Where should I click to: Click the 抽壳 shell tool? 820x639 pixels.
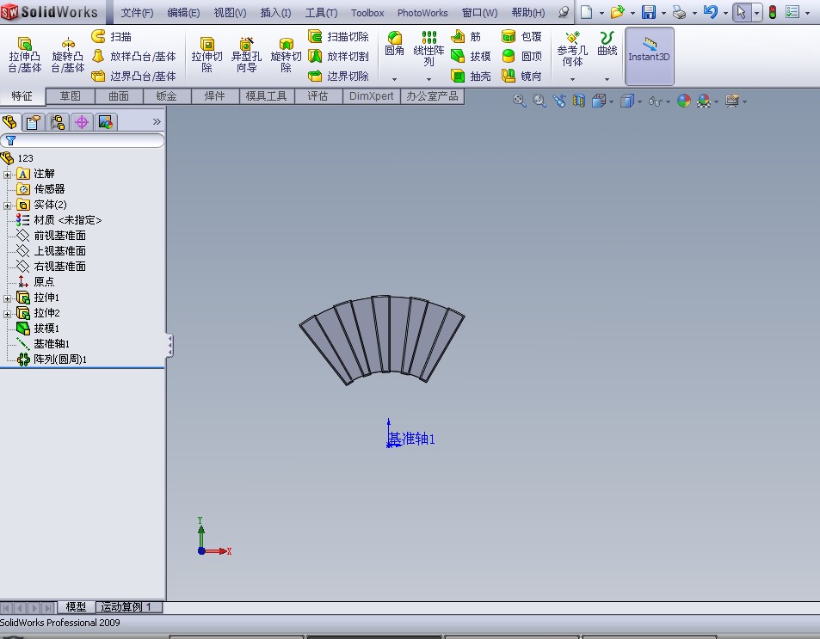coord(471,77)
